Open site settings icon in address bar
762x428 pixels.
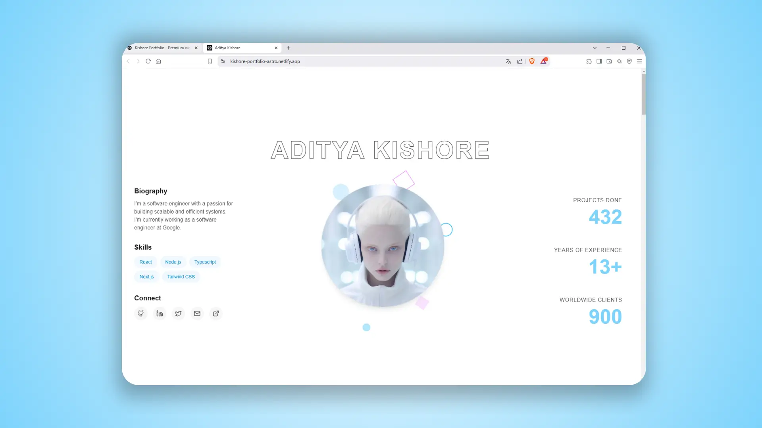223,61
